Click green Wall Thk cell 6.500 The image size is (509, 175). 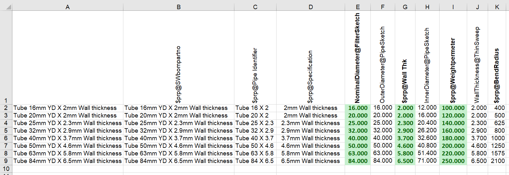coord(405,161)
